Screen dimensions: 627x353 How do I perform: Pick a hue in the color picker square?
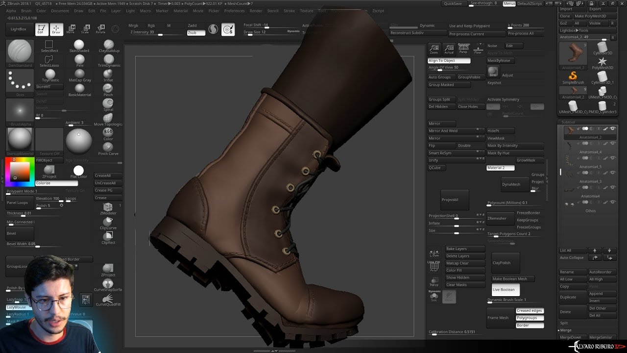click(19, 172)
